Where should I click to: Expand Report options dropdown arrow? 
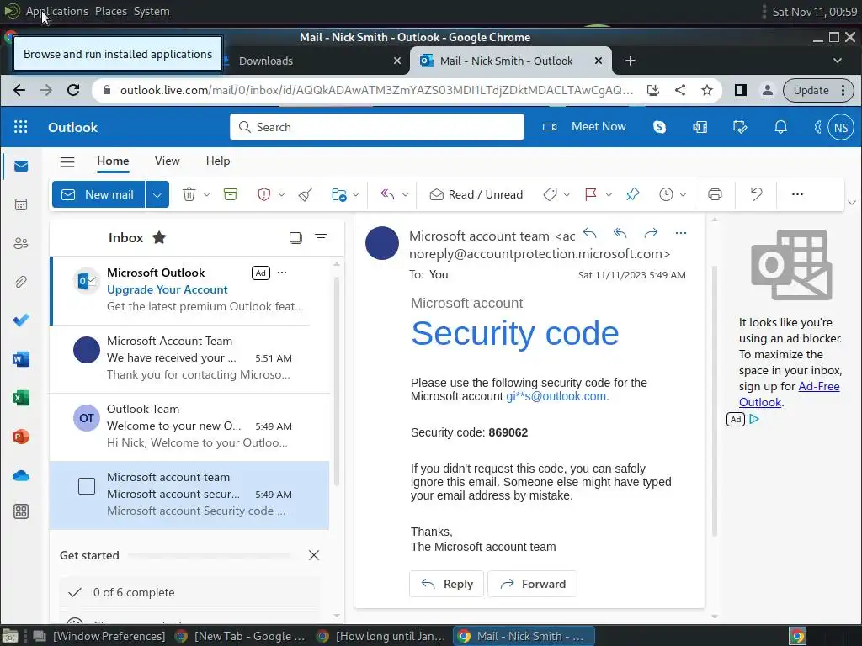point(281,194)
